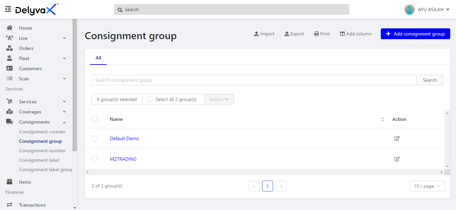
Task: Click the Fleet driver icon
Action: point(9,58)
